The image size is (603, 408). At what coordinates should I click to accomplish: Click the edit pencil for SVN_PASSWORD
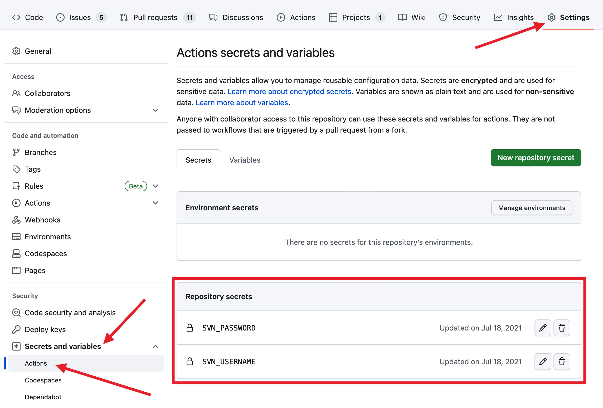pos(543,328)
